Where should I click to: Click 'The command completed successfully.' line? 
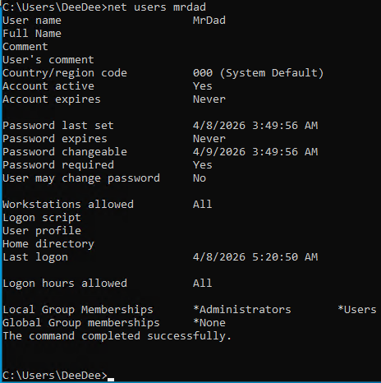pos(117,336)
